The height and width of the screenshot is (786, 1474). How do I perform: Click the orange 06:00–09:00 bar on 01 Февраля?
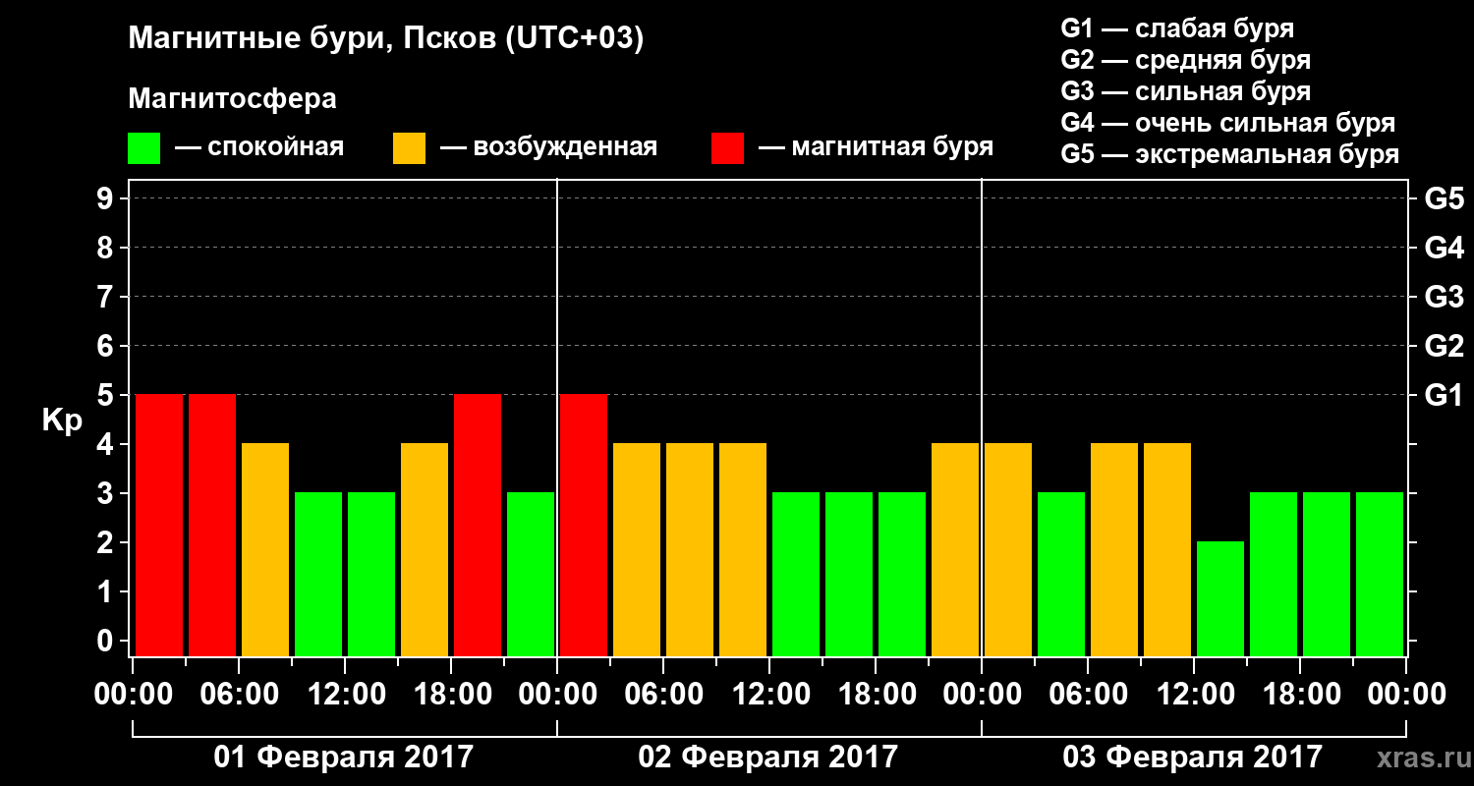(x=265, y=549)
